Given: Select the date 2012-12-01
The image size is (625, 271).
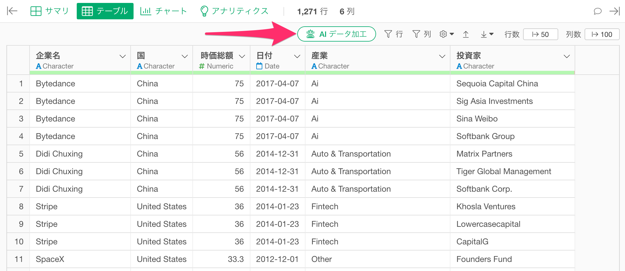Looking at the screenshot, I should coord(278,259).
